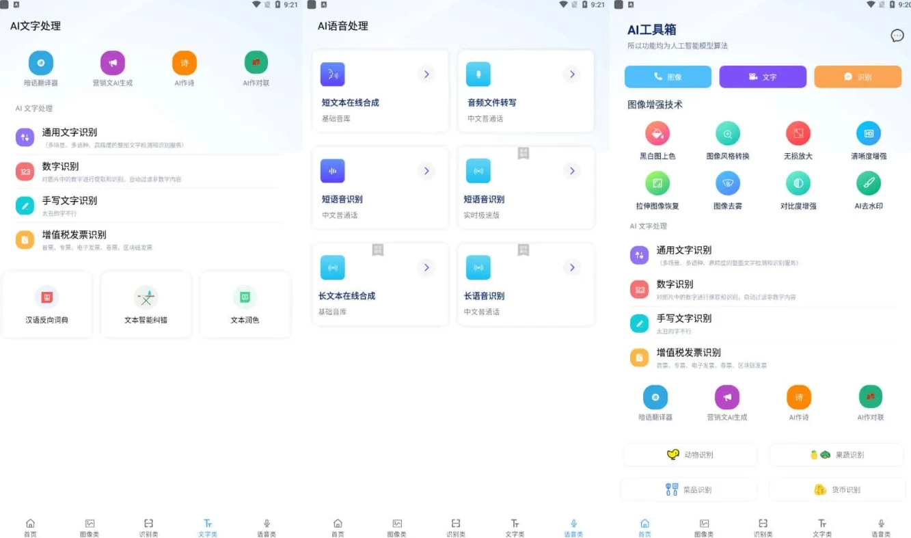Open the 长语音识别 card chevron
The image size is (911, 538).
(x=572, y=267)
